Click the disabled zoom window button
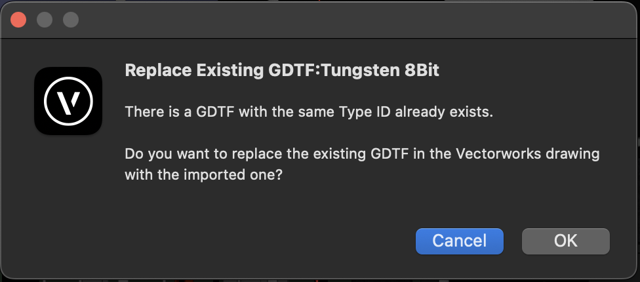640x282 pixels. [x=70, y=20]
